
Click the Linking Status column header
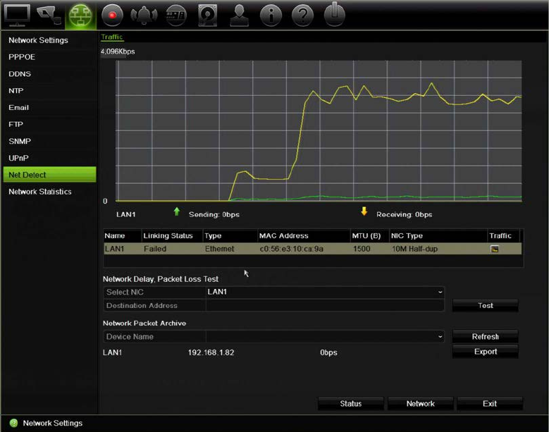168,235
